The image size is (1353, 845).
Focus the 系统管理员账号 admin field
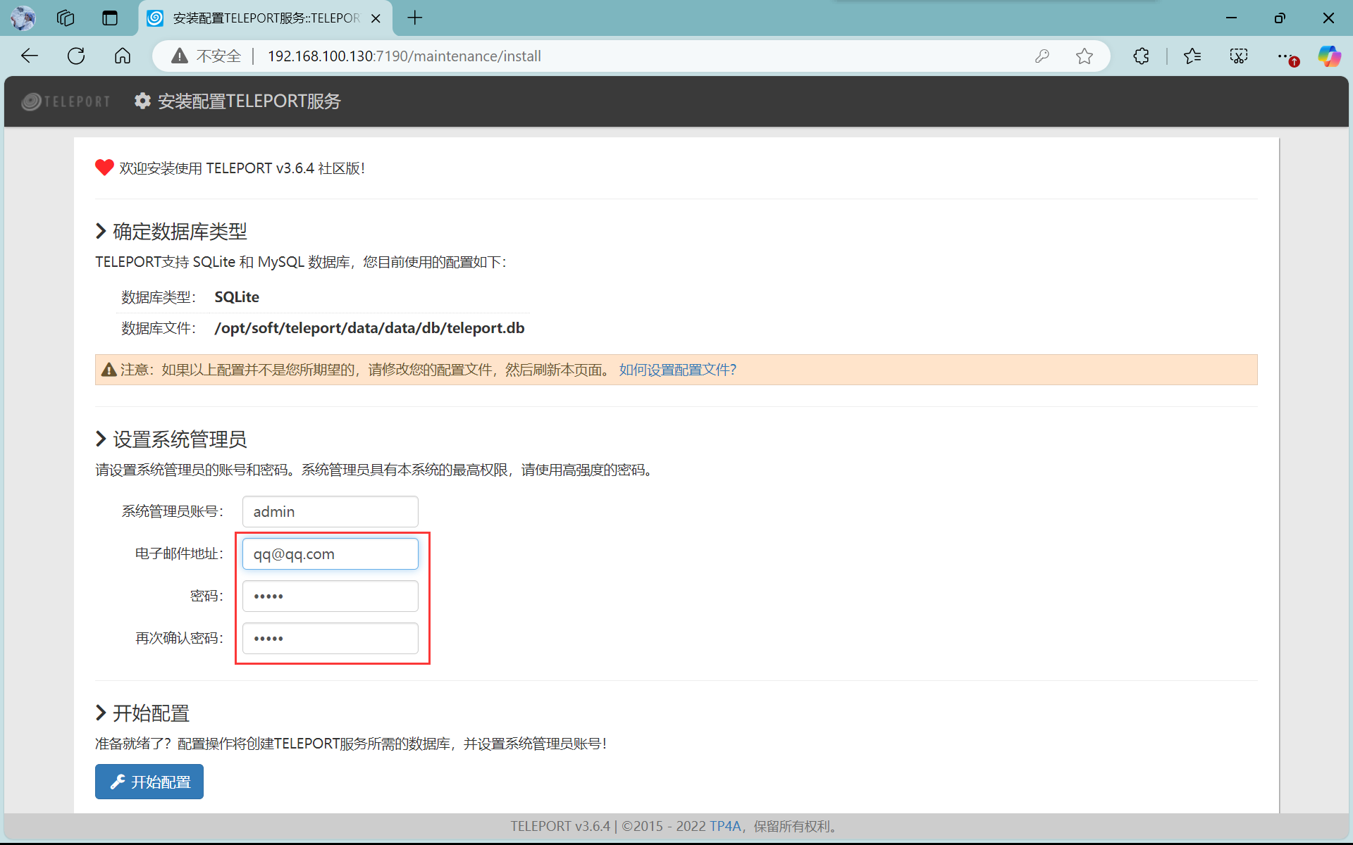(330, 512)
